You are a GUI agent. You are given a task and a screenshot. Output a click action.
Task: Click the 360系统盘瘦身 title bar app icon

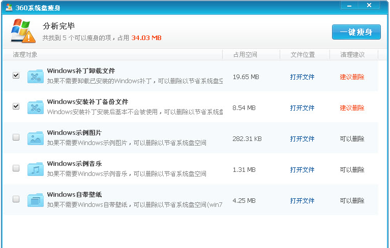point(9,8)
